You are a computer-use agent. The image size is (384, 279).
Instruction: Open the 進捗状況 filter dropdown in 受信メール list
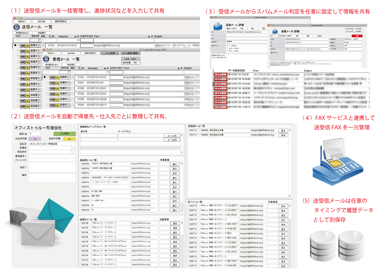click(x=69, y=72)
